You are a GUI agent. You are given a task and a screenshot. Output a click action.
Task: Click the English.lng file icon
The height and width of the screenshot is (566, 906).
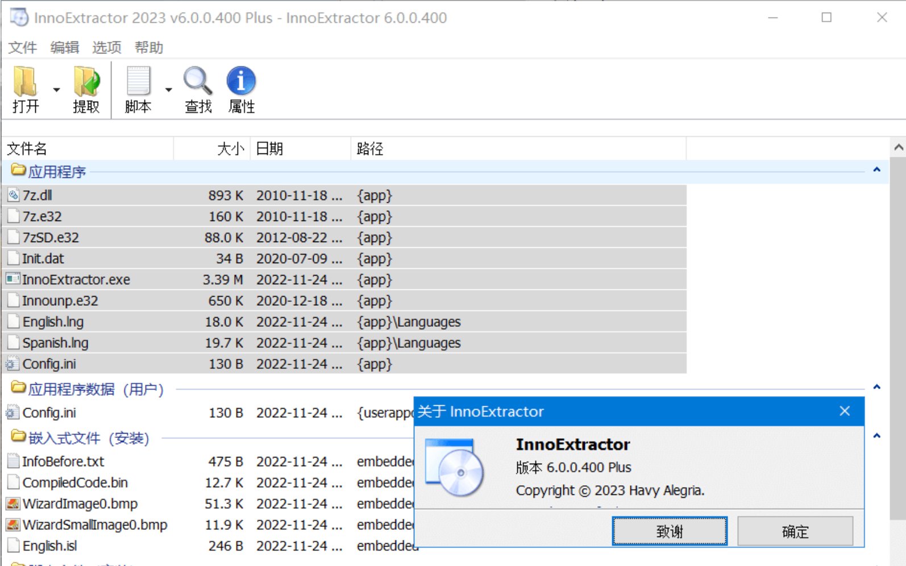coord(13,322)
